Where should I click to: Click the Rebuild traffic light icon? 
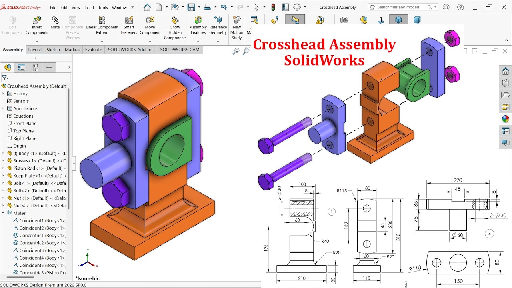click(274, 7)
